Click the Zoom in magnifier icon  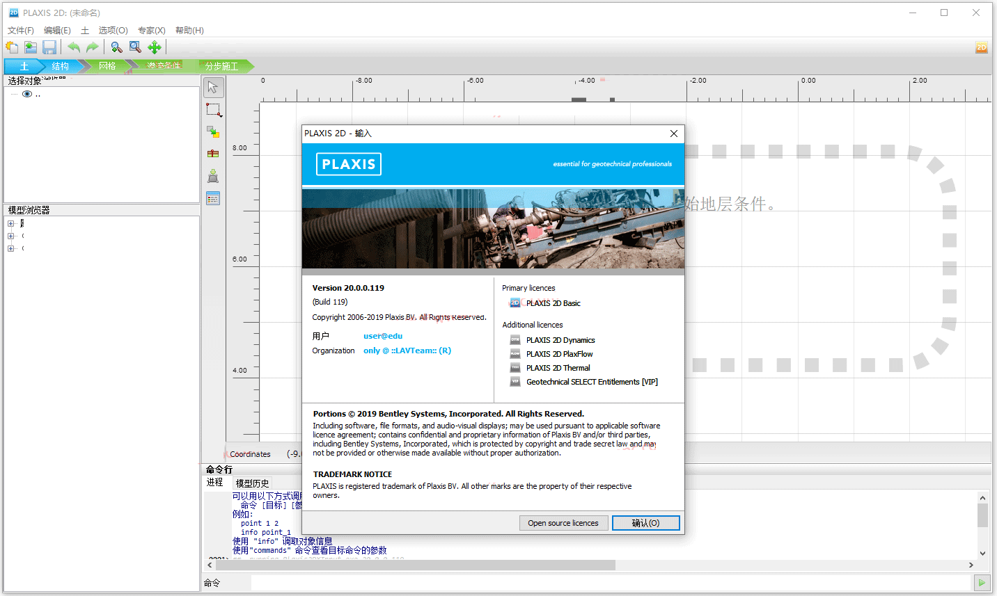tap(116, 47)
